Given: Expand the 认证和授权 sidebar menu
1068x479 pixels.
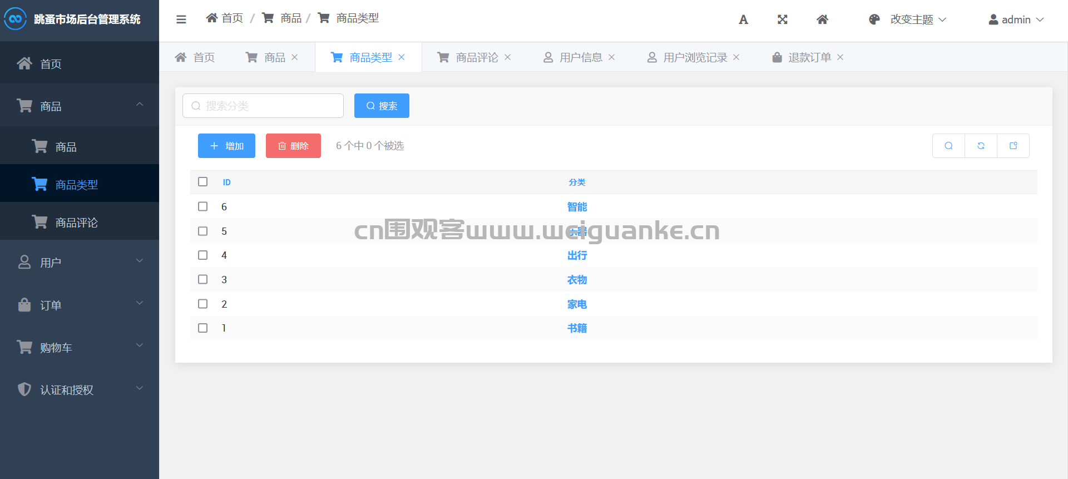Looking at the screenshot, I should [80, 389].
